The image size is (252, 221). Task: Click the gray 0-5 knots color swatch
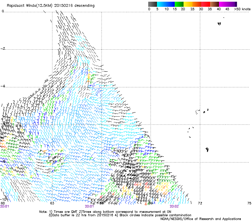153,4
